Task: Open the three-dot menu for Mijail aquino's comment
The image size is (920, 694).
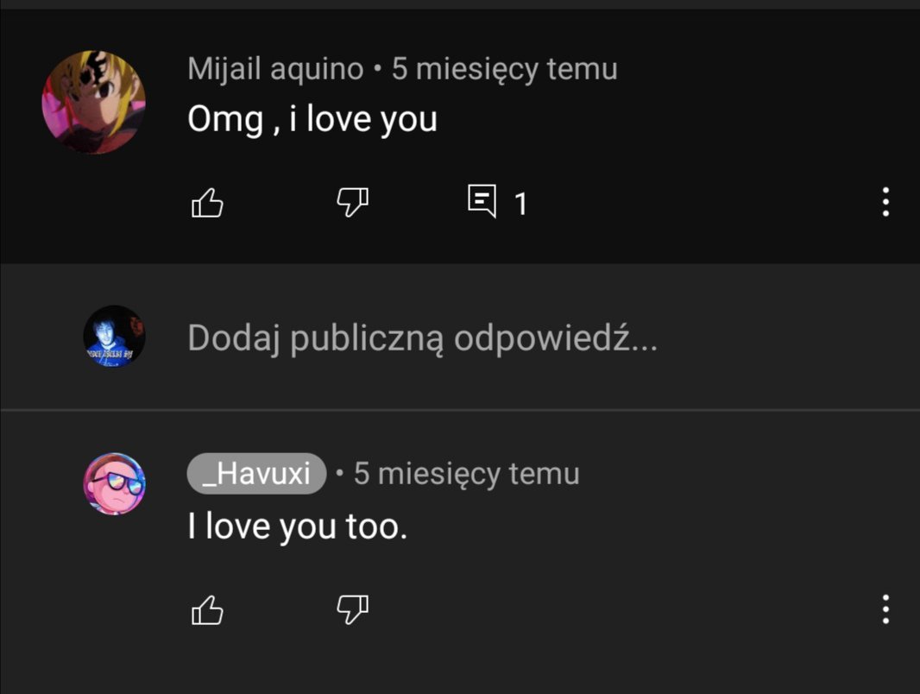Action: coord(885,202)
